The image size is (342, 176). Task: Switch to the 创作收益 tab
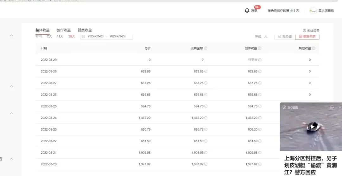pyautogui.click(x=64, y=30)
